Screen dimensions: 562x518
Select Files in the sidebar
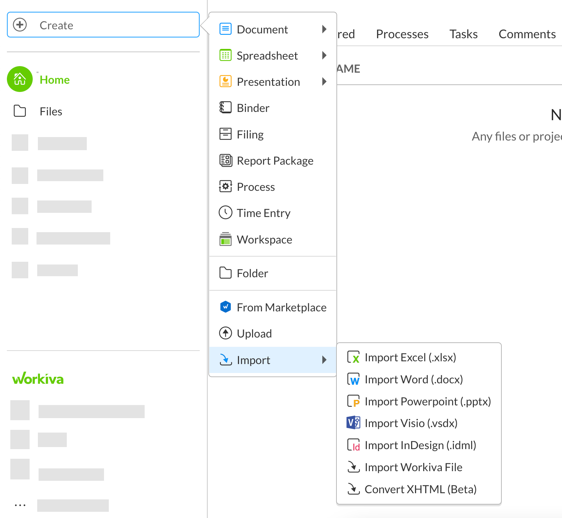click(x=50, y=111)
